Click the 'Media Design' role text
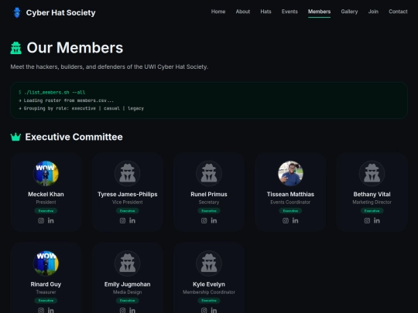Viewport: 418px width, 313px height. tap(128, 292)
